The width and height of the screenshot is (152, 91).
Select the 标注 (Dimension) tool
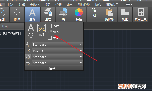pyautogui.click(x=42, y=30)
